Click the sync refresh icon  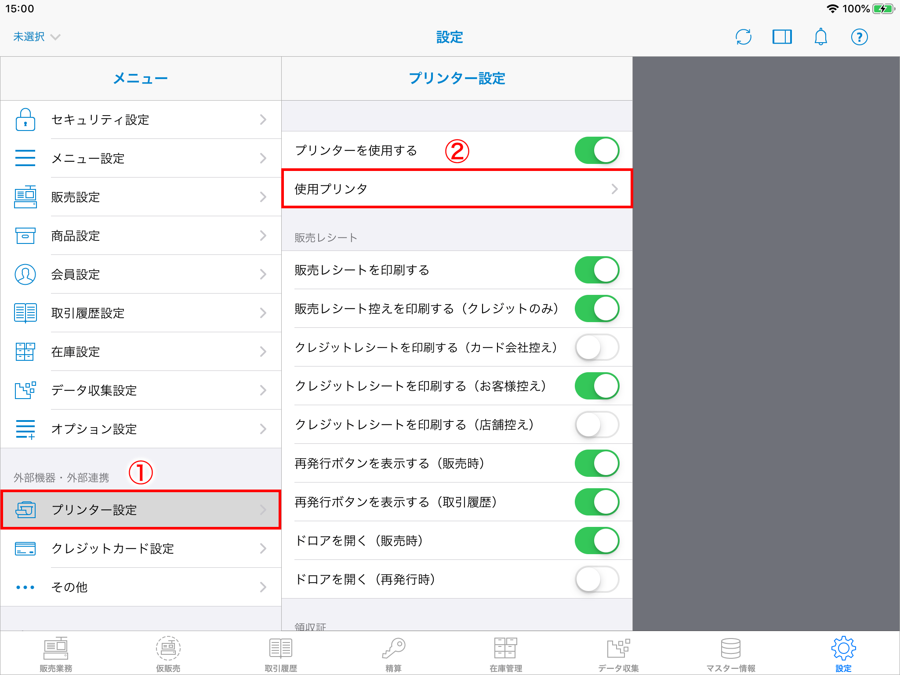click(743, 37)
